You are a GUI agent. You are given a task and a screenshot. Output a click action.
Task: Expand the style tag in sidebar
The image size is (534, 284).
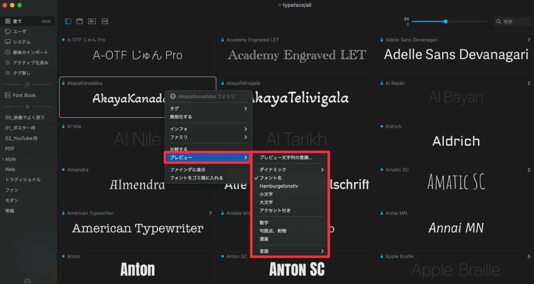tap(10, 159)
